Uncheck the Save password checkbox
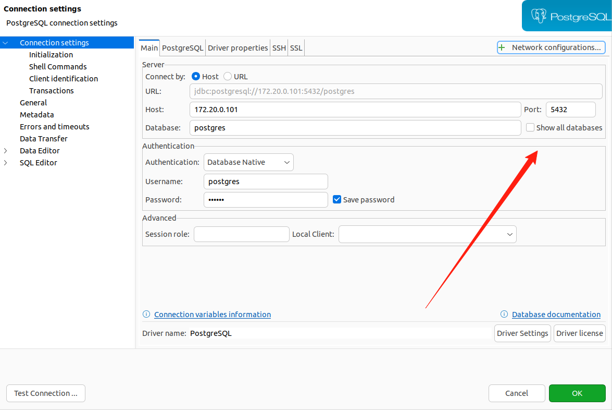This screenshot has width=612, height=410. [337, 200]
